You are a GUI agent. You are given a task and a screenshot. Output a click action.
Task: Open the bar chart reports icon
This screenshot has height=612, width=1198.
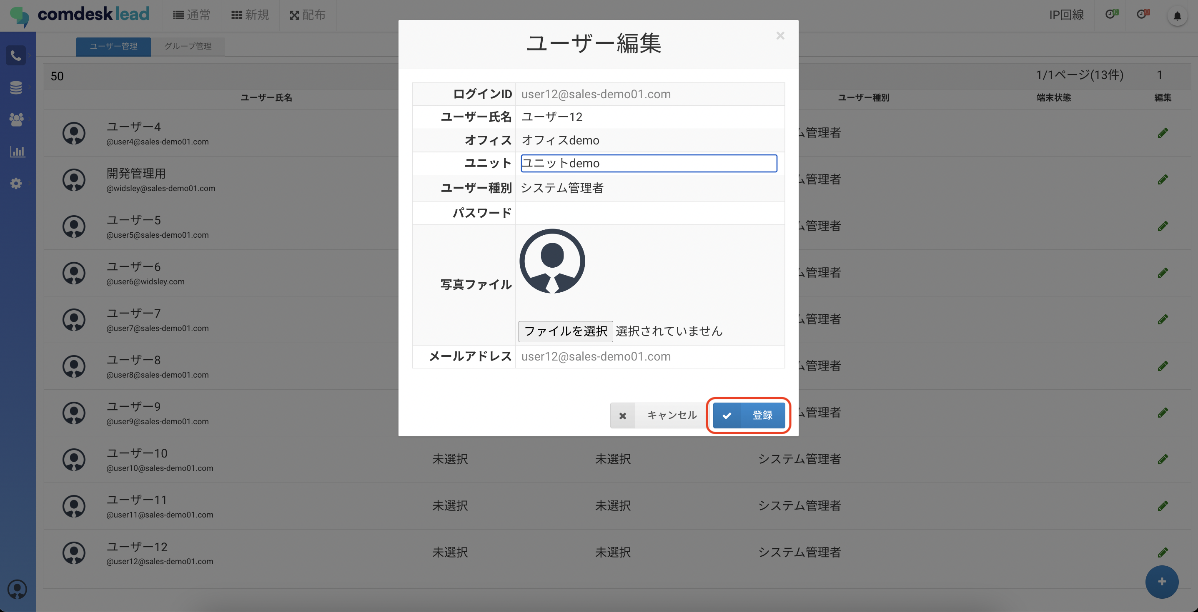tap(17, 152)
